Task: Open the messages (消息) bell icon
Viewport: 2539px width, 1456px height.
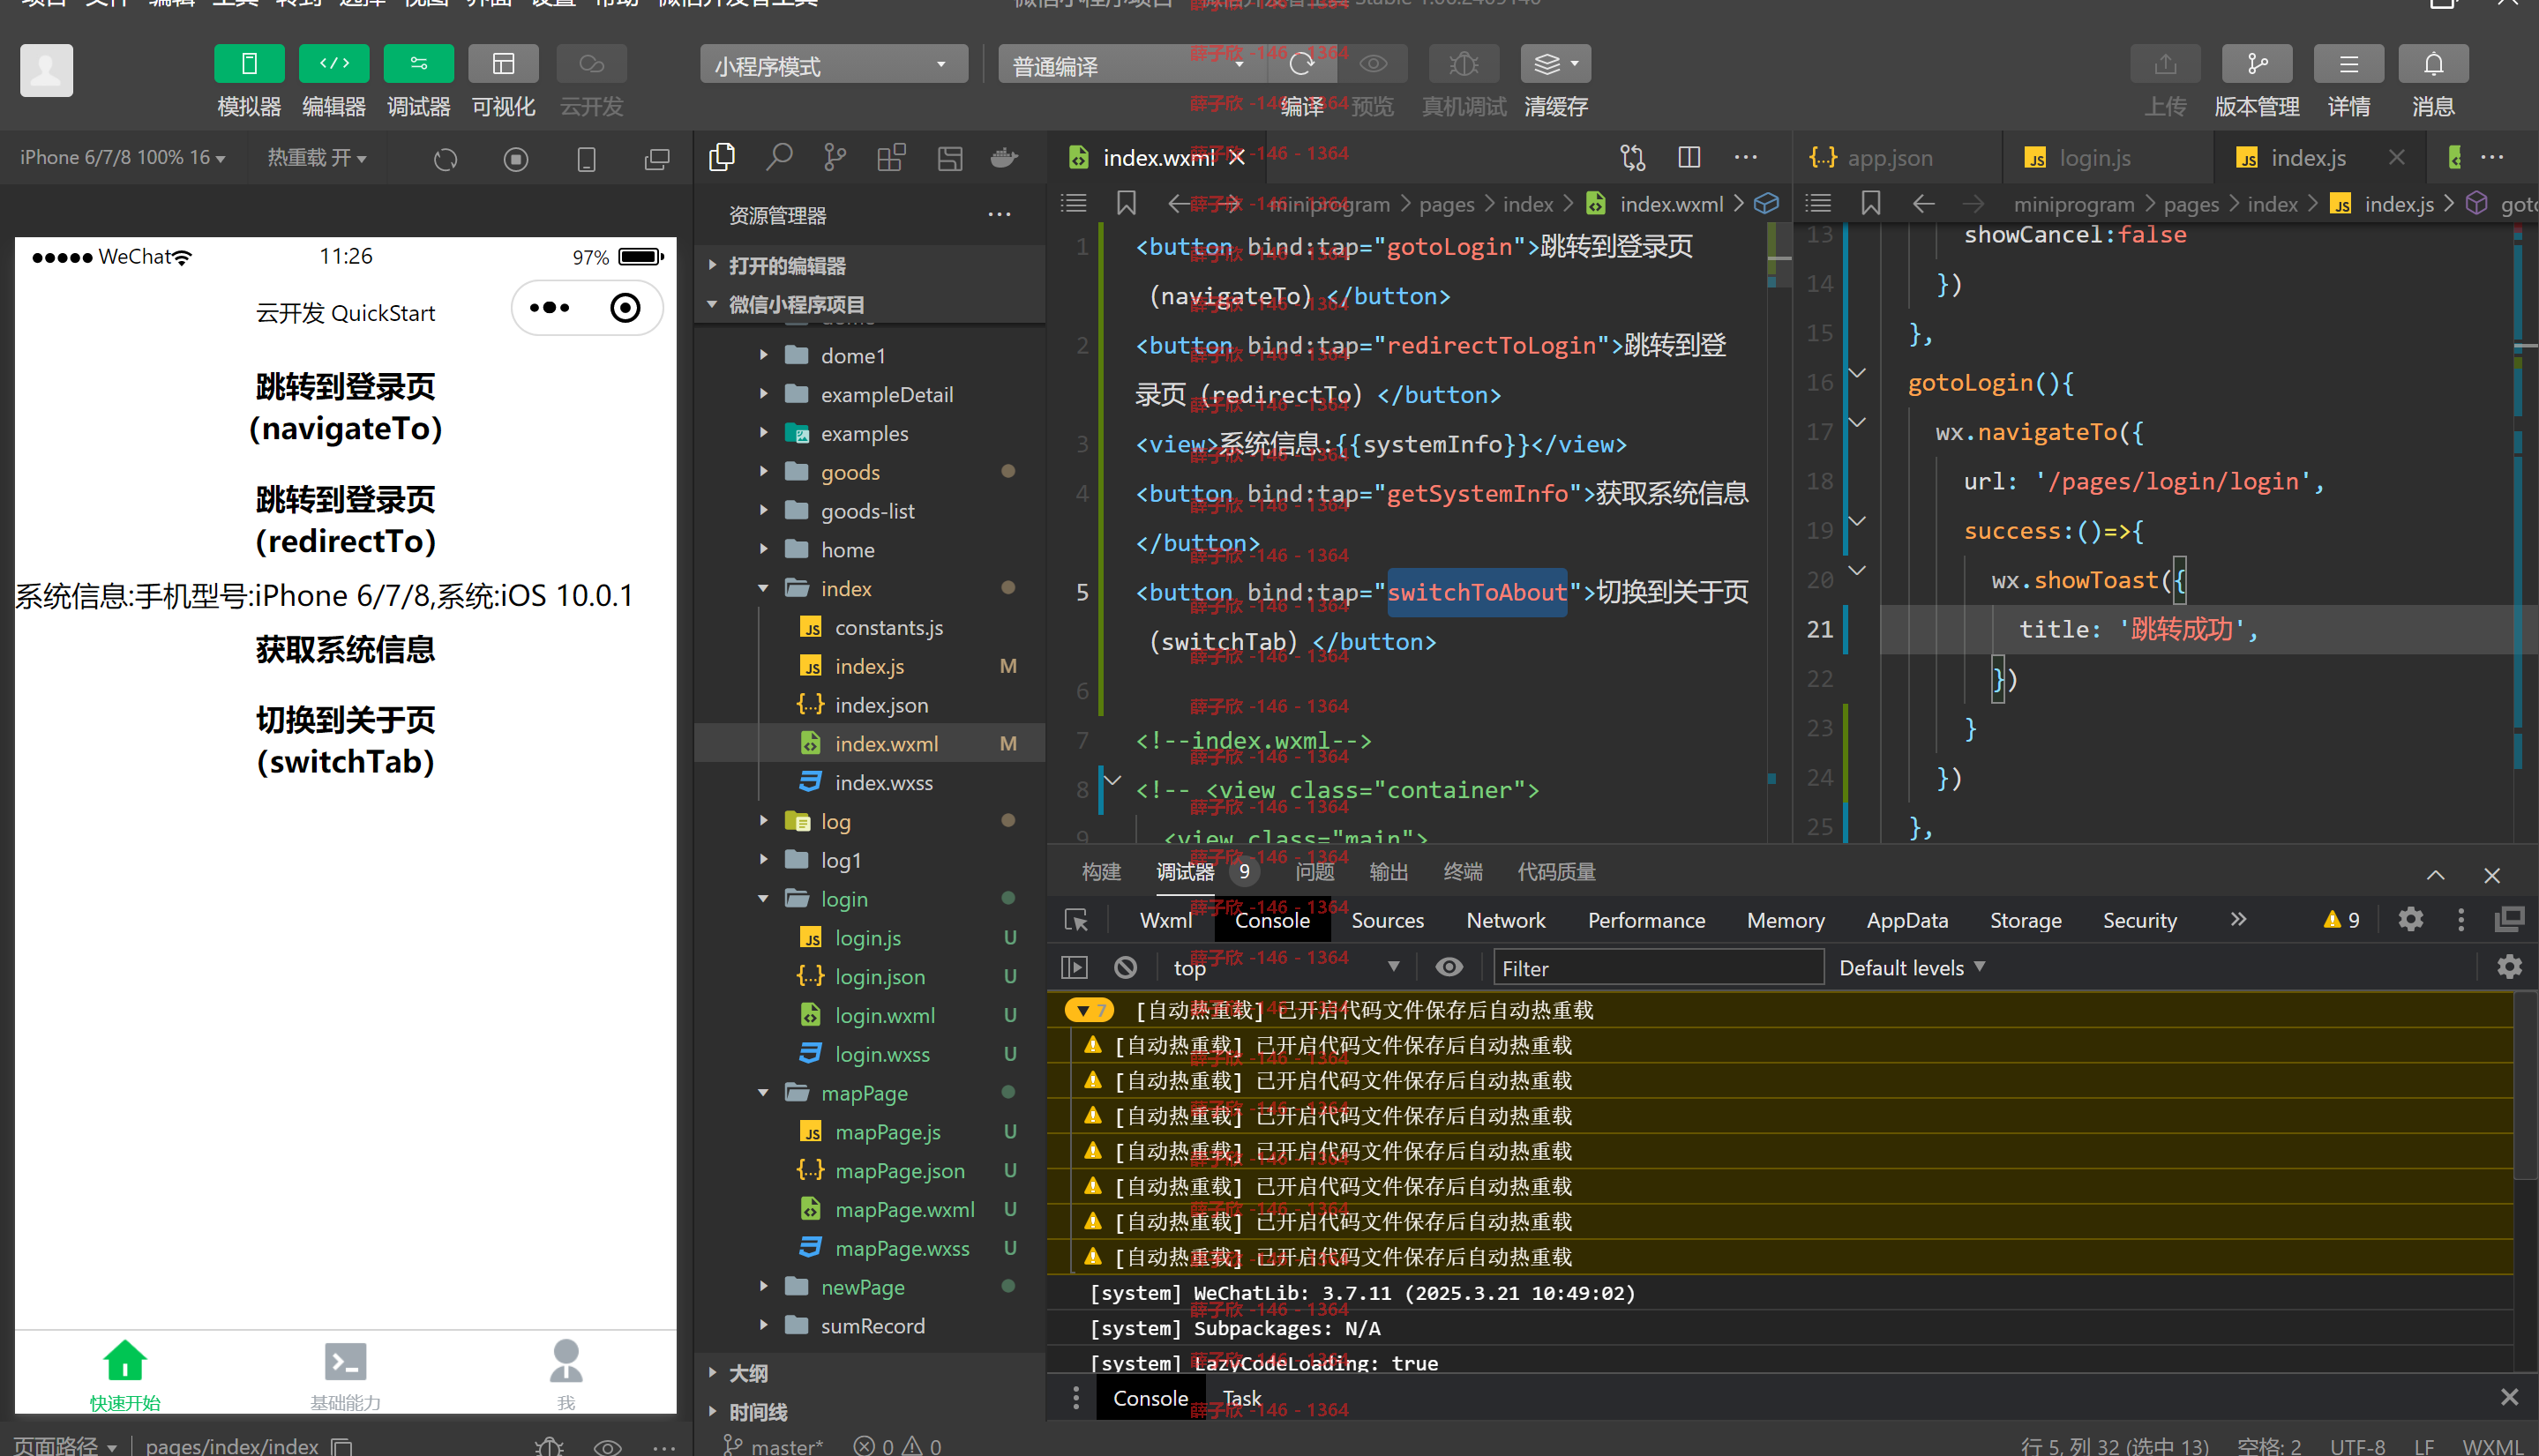Action: coord(2433,64)
